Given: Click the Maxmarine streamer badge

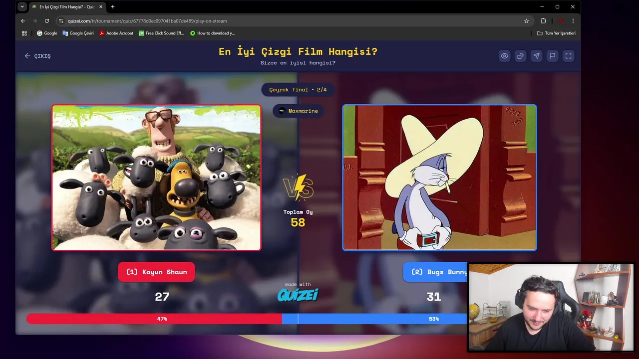Looking at the screenshot, I should click(x=298, y=111).
